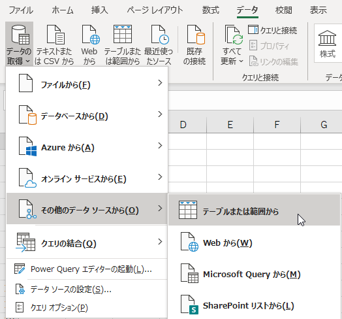This screenshot has width=342, height=319.
Task: Click the globe page icon beside Web から(W)
Action: pos(189,242)
